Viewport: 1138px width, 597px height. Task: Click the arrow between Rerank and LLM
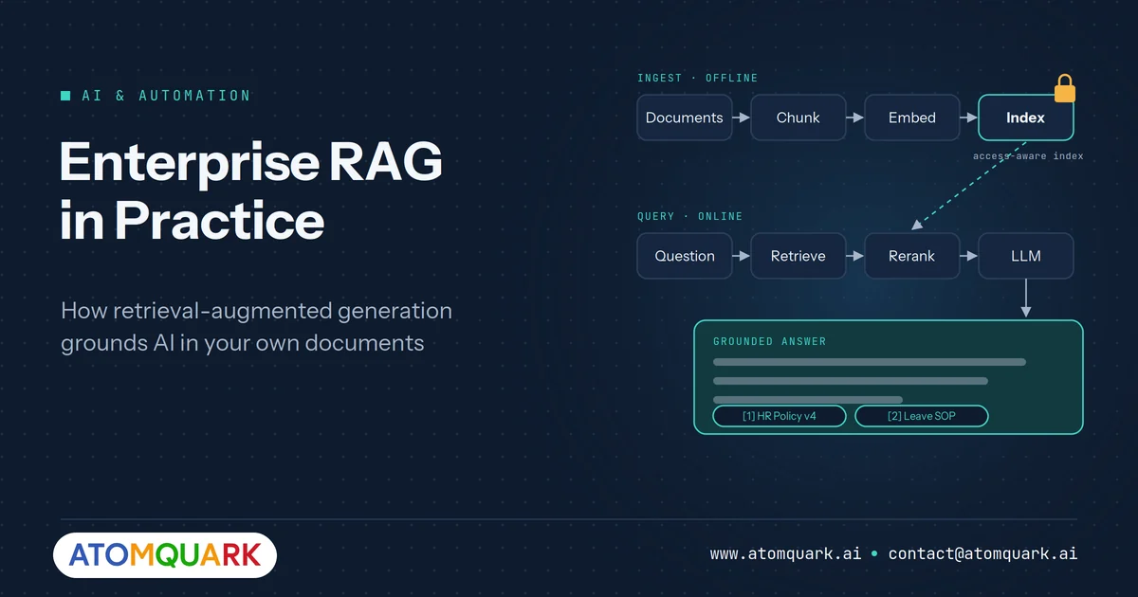pos(970,256)
